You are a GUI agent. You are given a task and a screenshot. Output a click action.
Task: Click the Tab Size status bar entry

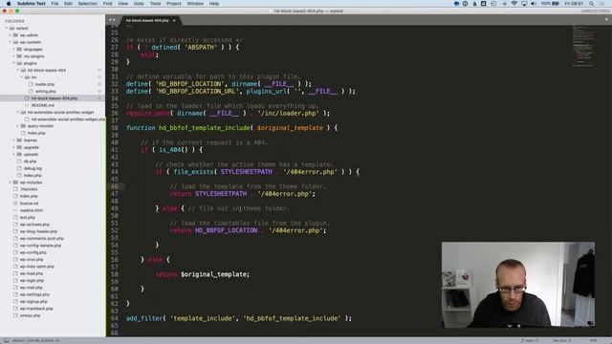pos(561,340)
